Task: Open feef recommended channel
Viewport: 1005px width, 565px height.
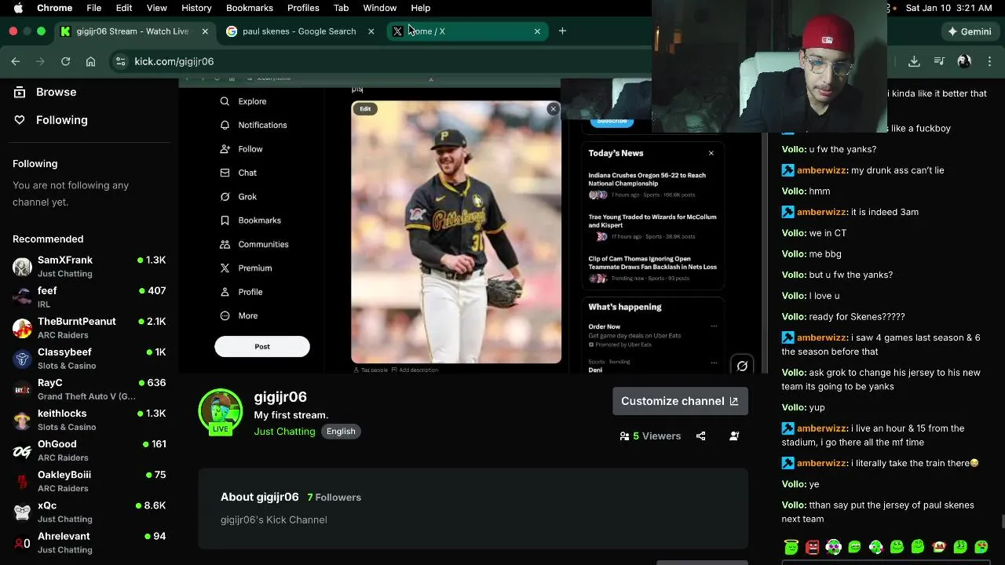Action: pos(90,297)
